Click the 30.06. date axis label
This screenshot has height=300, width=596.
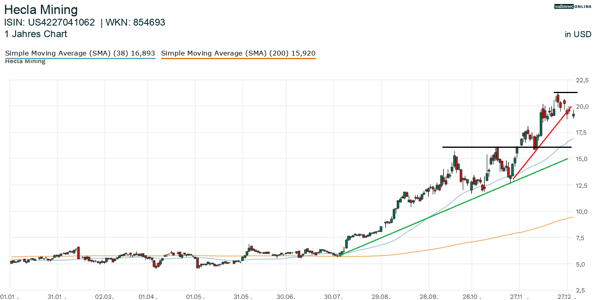[x=286, y=297]
